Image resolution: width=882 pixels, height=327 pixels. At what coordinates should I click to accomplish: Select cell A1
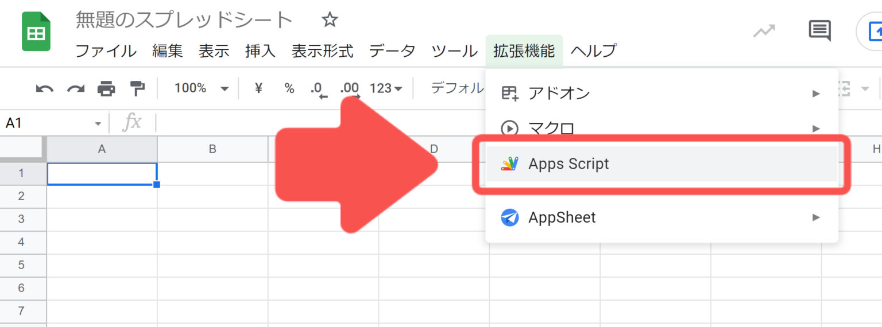pos(102,174)
